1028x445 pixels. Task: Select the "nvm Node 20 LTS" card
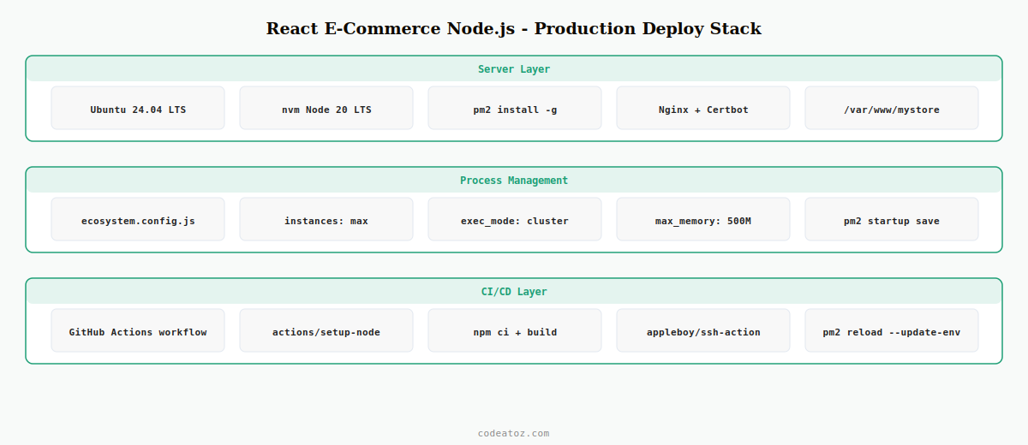pyautogui.click(x=326, y=108)
